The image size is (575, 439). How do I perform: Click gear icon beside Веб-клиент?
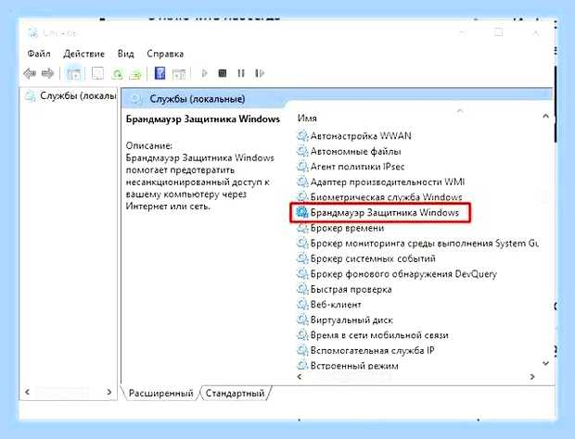(x=302, y=305)
